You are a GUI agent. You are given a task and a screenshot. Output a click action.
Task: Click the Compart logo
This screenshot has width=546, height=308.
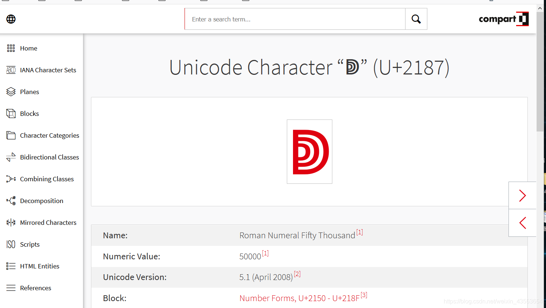click(504, 19)
